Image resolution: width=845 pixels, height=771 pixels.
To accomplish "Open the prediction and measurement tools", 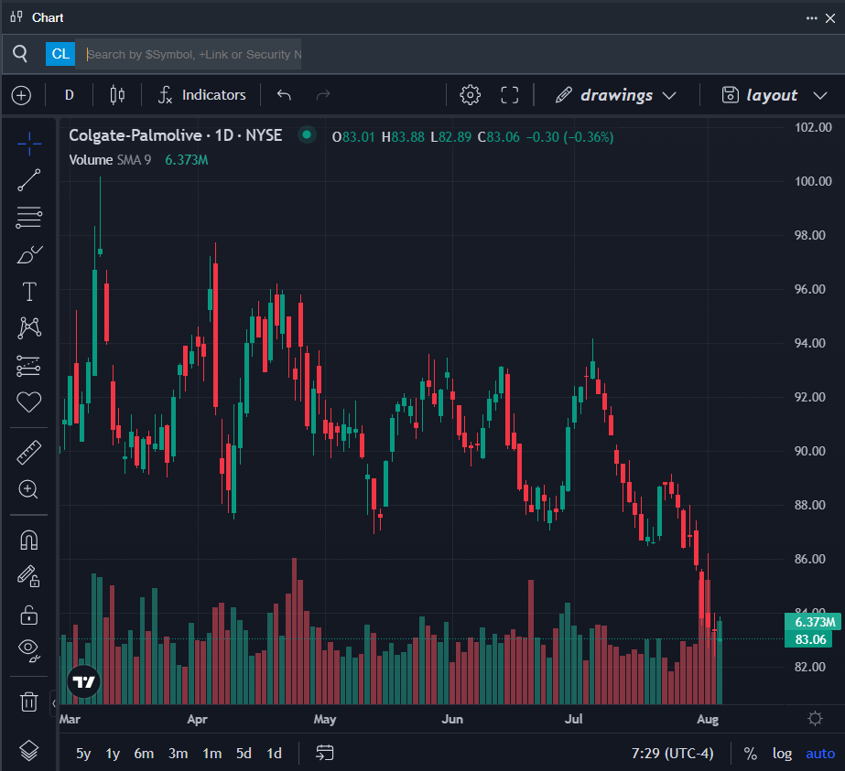I will tap(29, 366).
